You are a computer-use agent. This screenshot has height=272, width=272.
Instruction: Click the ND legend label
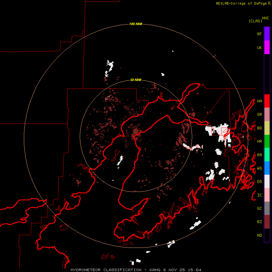(x=259, y=235)
